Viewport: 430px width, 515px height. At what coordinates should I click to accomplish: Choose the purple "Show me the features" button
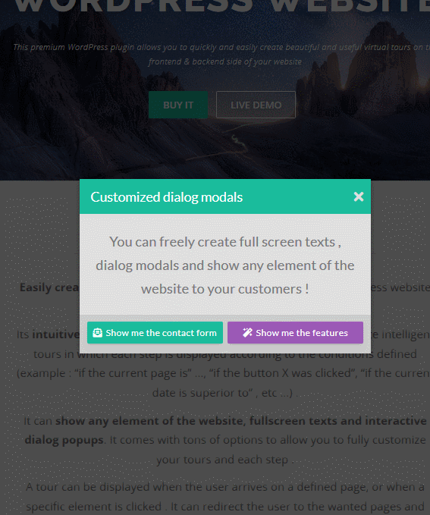click(x=295, y=333)
